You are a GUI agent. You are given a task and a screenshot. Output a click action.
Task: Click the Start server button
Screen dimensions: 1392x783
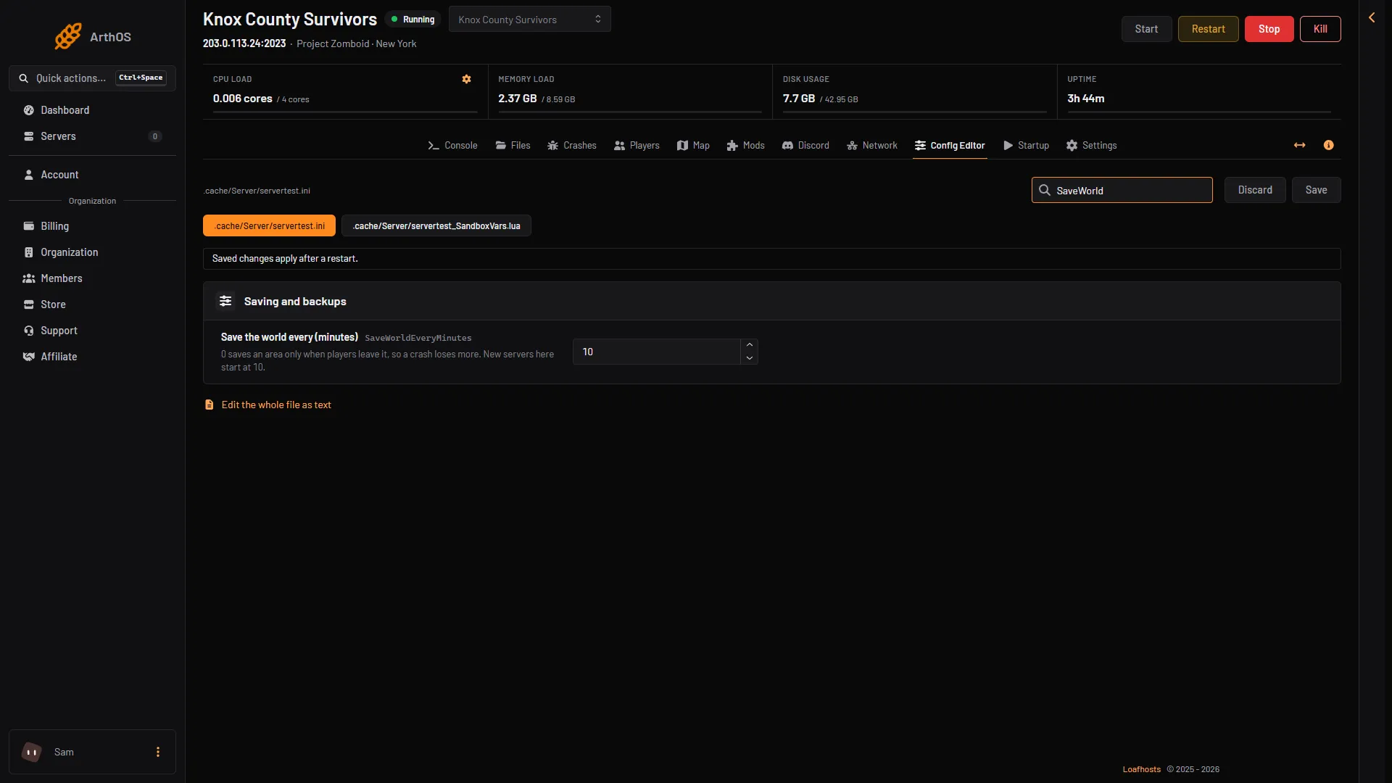1146,29
